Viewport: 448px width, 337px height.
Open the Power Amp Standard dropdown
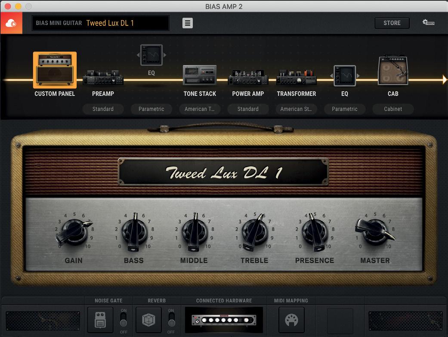(x=248, y=109)
